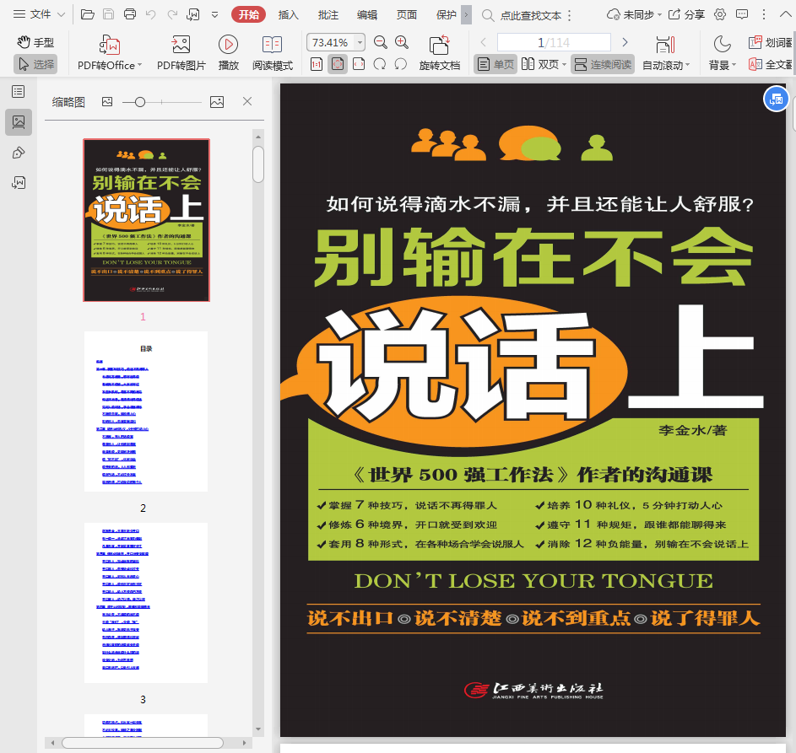The image size is (796, 753).
Task: Switch to 双页 two-page view
Action: (540, 64)
